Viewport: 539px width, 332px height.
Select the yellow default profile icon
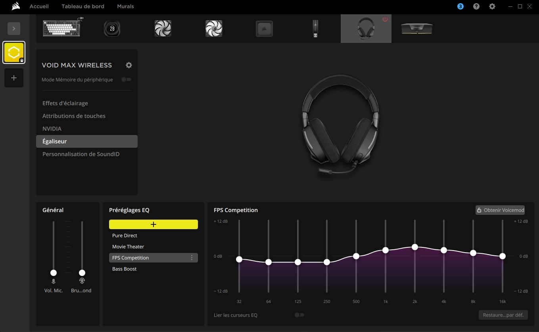pyautogui.click(x=14, y=52)
